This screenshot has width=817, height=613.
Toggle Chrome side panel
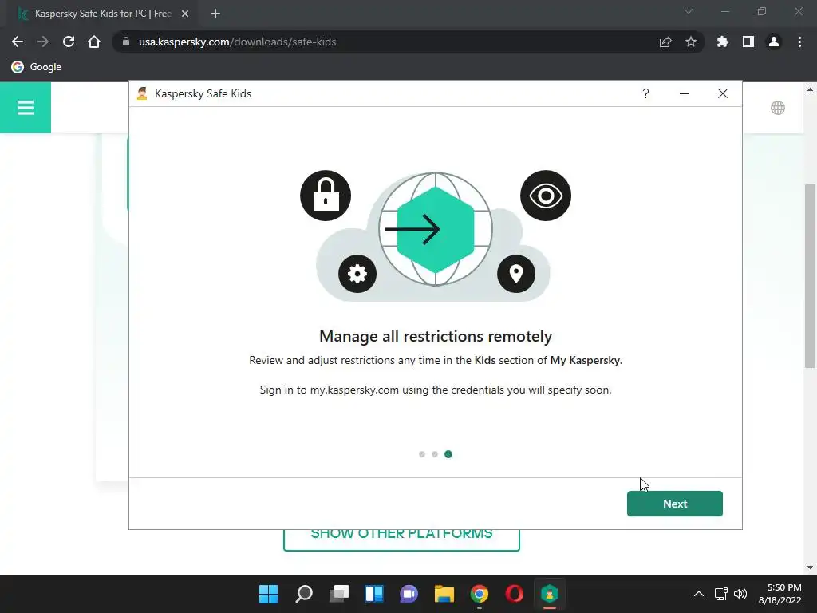(x=748, y=42)
